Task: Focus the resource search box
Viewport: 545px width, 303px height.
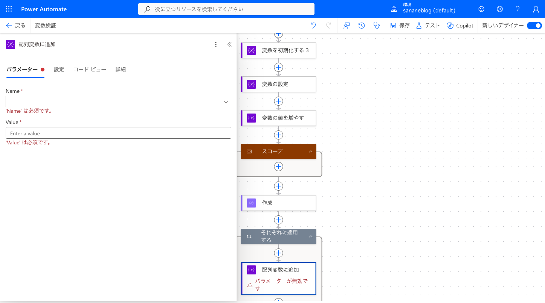Action: click(226, 9)
